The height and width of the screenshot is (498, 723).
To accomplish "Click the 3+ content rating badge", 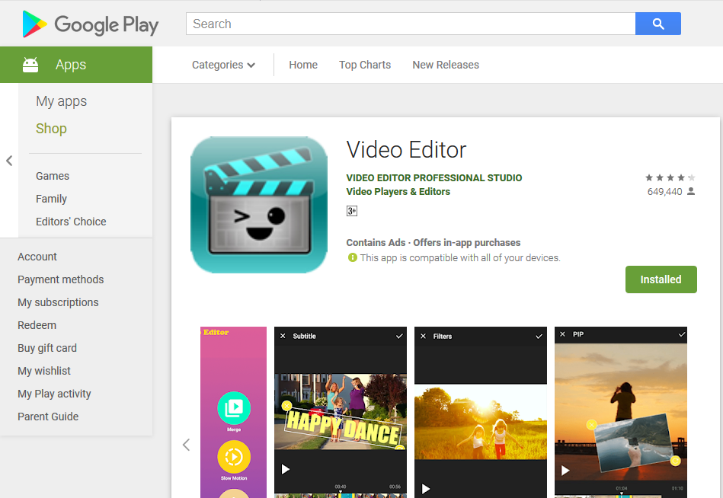I will click(352, 211).
